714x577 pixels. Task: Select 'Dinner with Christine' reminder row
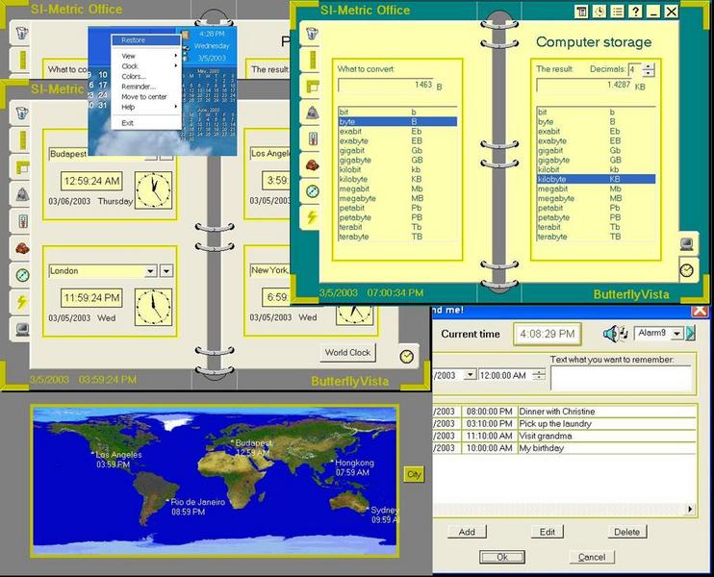click(565, 412)
